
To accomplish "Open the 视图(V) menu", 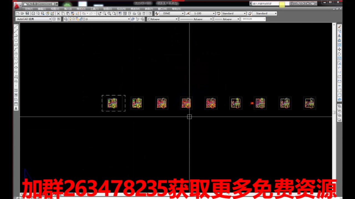I will 55,9.
